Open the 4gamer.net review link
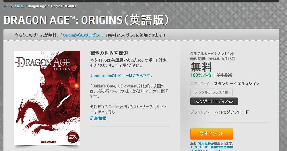Image resolution: width=287 pixels, height=151 pixels. (x=121, y=76)
